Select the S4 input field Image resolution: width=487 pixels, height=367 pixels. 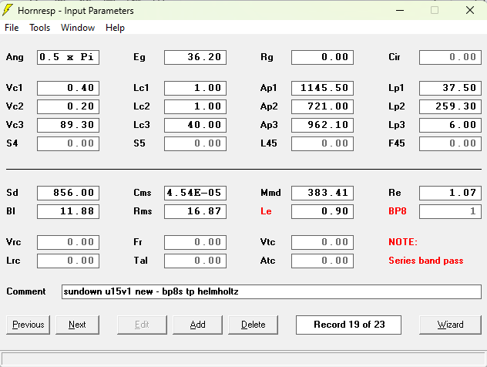click(68, 143)
